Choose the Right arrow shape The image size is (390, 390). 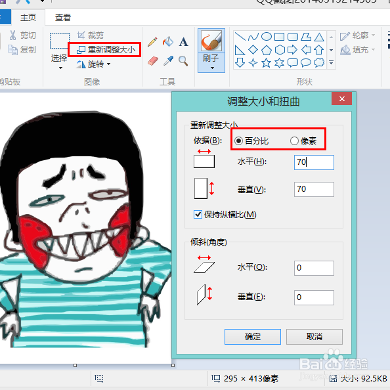coord(293,50)
